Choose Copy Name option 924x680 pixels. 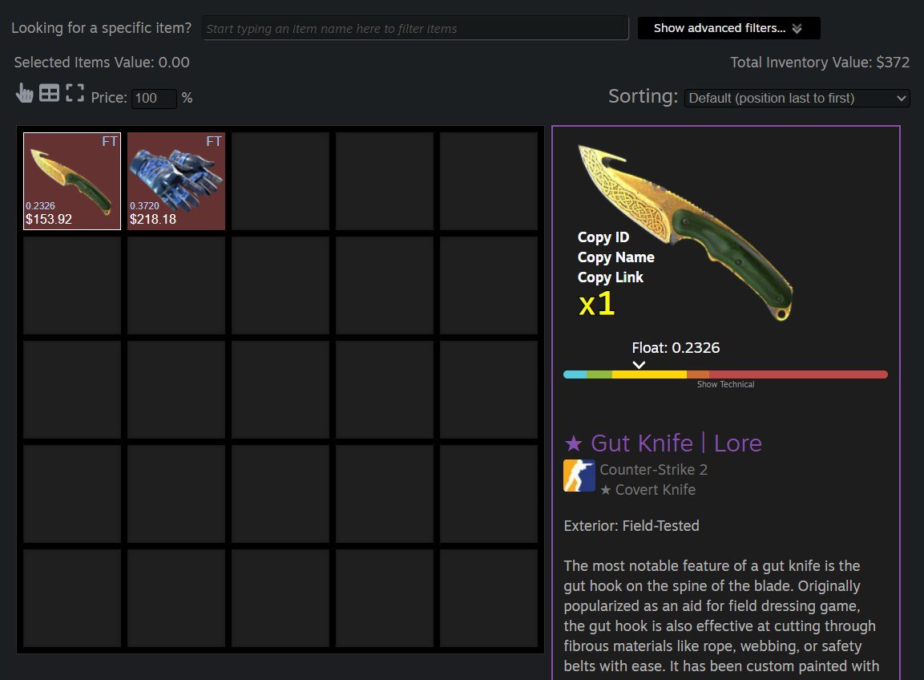(x=615, y=257)
